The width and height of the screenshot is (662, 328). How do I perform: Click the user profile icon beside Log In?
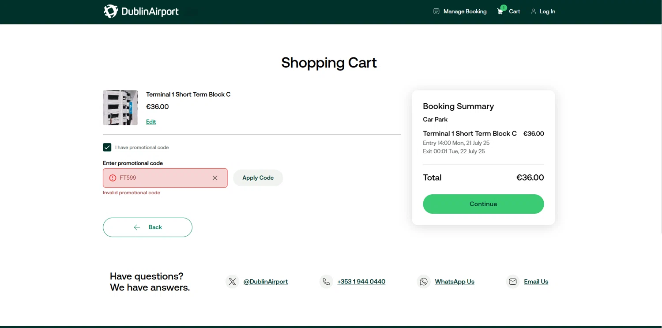click(534, 11)
